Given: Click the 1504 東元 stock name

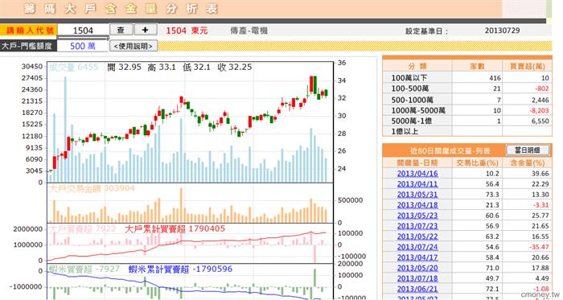Looking at the screenshot, I should (187, 31).
